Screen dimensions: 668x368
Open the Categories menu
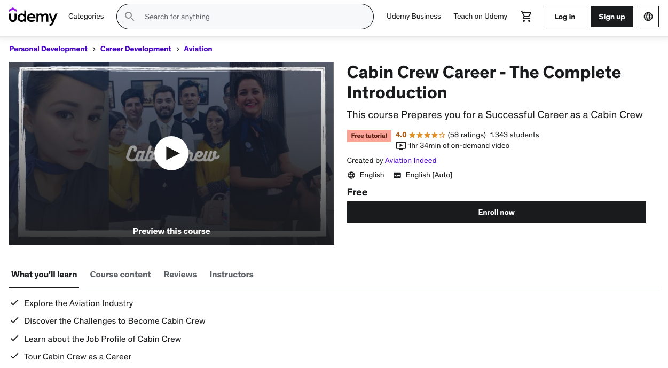86,17
